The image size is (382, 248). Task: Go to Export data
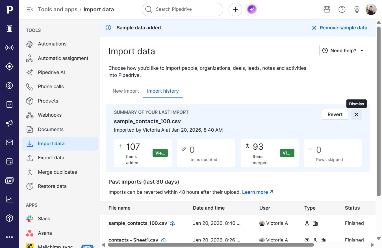(x=60, y=158)
